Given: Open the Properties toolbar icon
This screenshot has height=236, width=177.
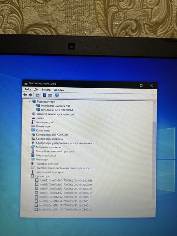Looking at the screenshot, I should tap(37, 95).
